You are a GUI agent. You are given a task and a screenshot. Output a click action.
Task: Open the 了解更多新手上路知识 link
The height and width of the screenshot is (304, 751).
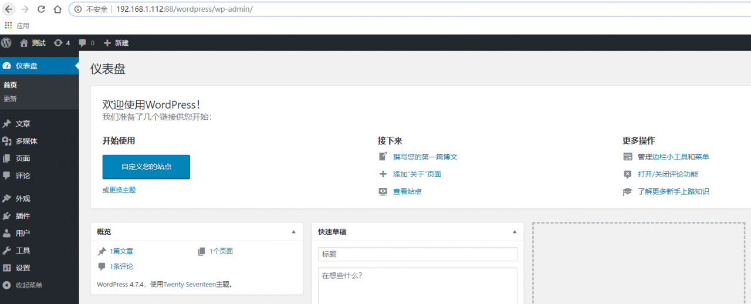[674, 191]
